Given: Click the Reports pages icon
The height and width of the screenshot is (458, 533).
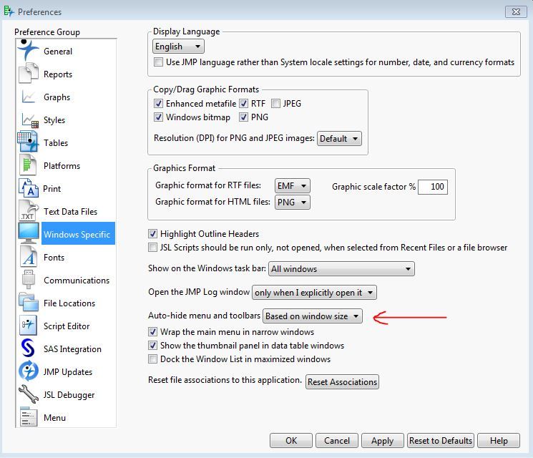Looking at the screenshot, I should coord(29,73).
